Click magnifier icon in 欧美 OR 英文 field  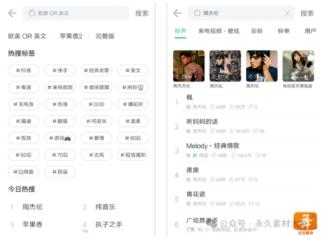32,13
